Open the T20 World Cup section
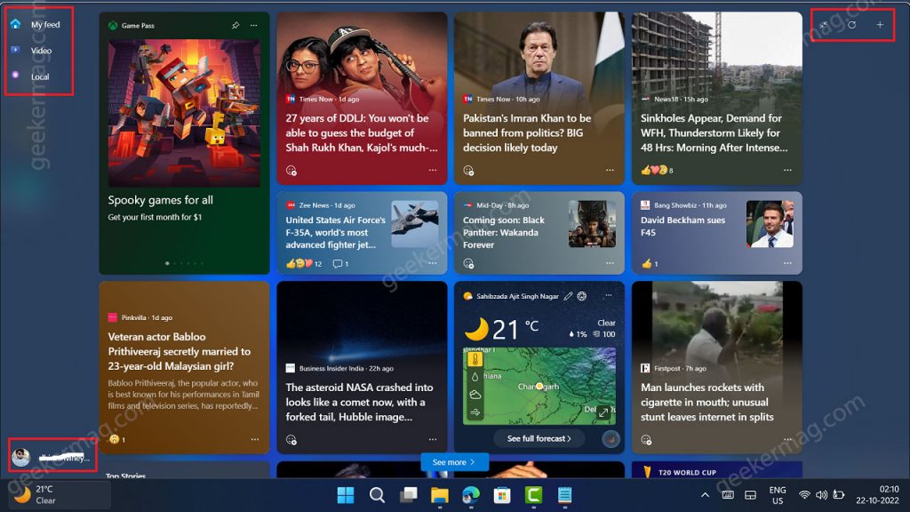 687,473
